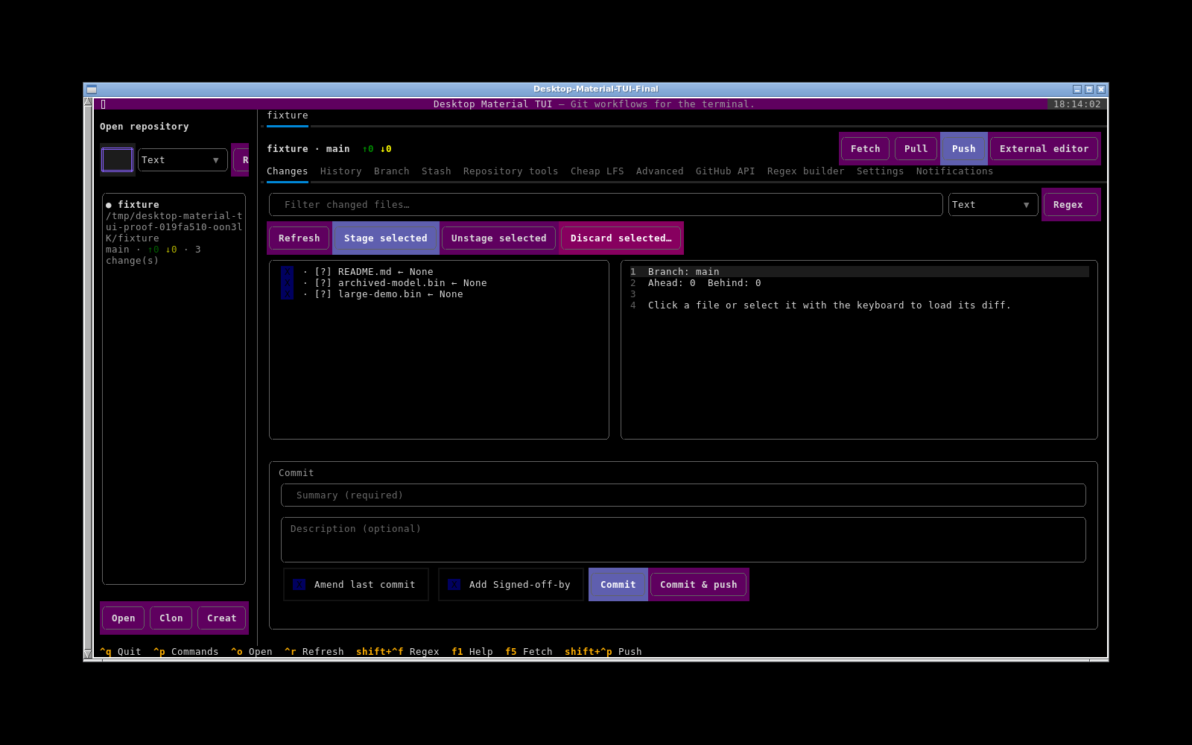Switch to the Advanced tab
The height and width of the screenshot is (745, 1192).
(x=660, y=171)
